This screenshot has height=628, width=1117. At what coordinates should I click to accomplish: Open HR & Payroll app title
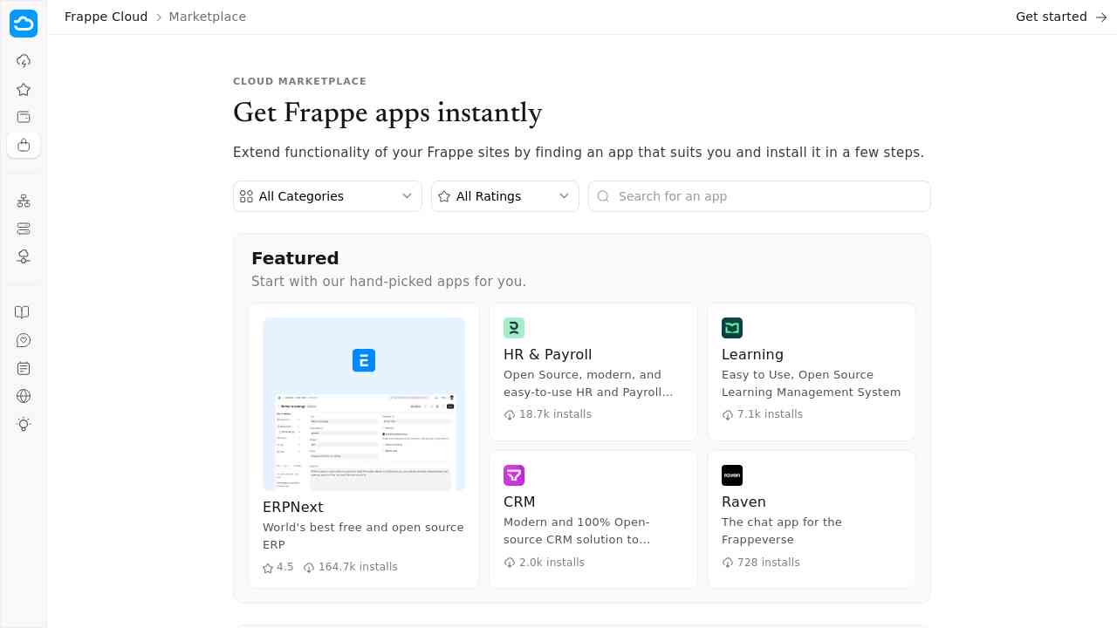[x=548, y=354]
